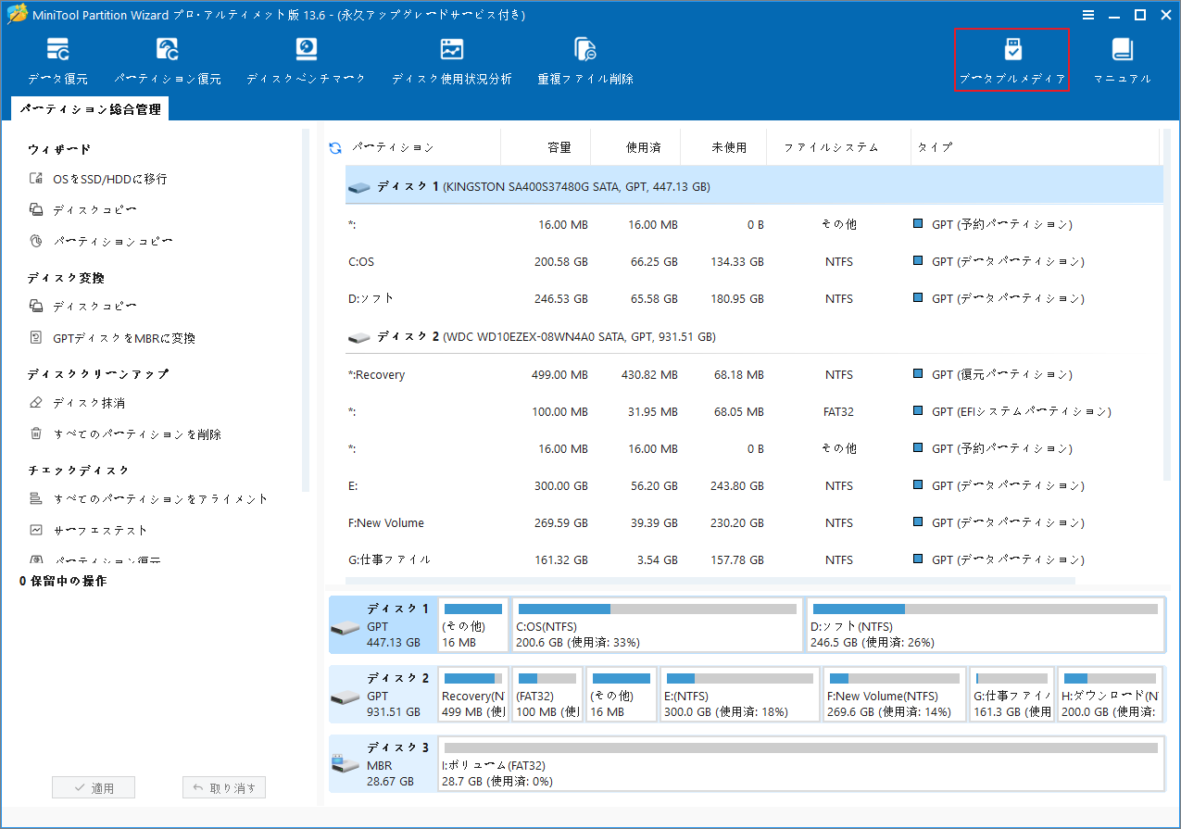The image size is (1181, 829).
Task: Select the G:仕事ファイル row in the list
Action: (754, 560)
